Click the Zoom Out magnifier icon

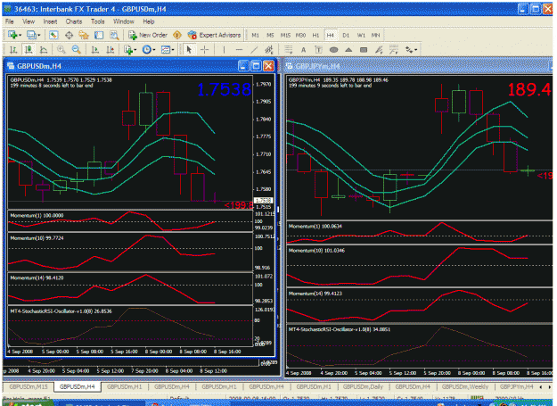(x=76, y=49)
